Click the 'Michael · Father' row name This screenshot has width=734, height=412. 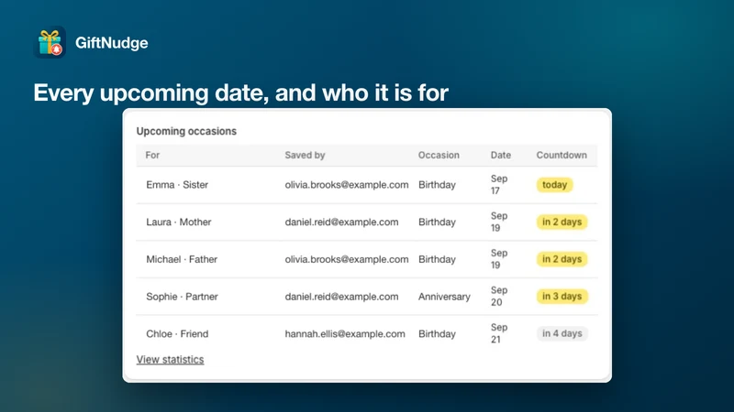click(182, 259)
